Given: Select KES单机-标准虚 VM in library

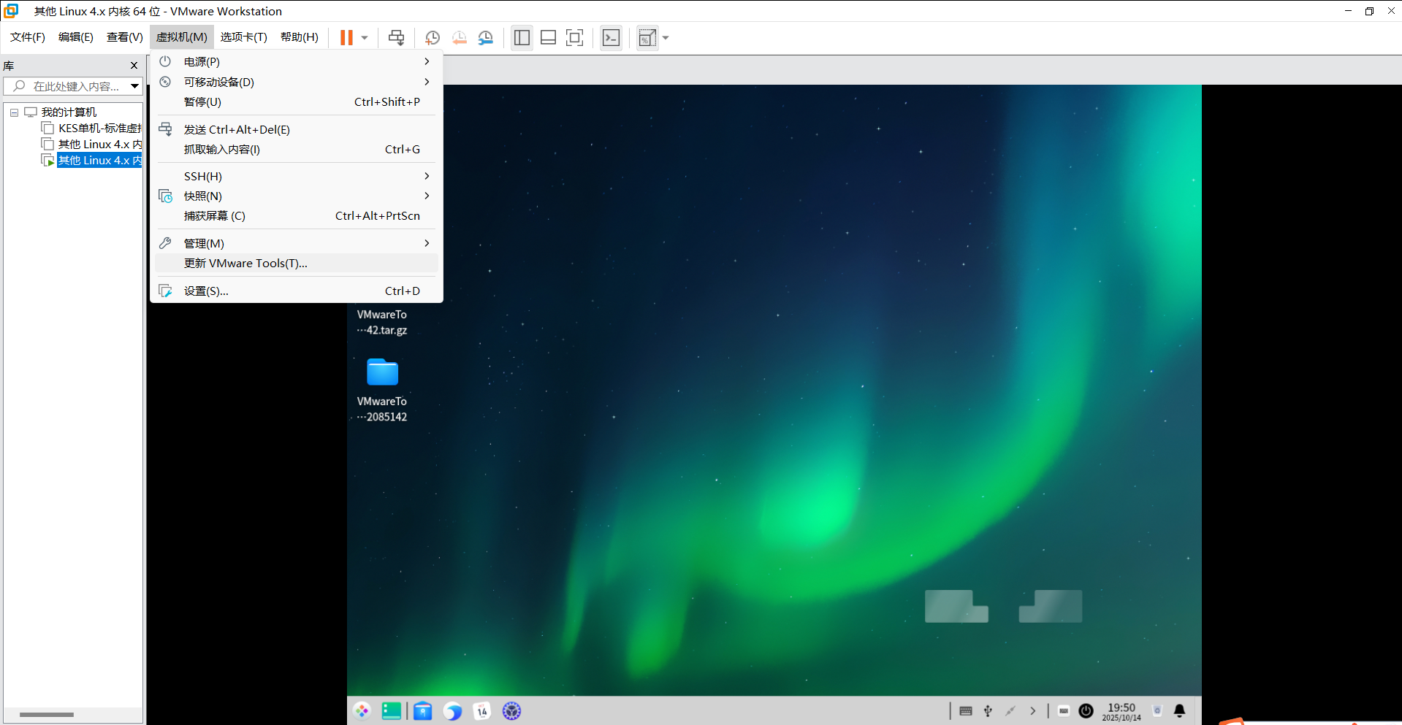Looking at the screenshot, I should pyautogui.click(x=100, y=128).
